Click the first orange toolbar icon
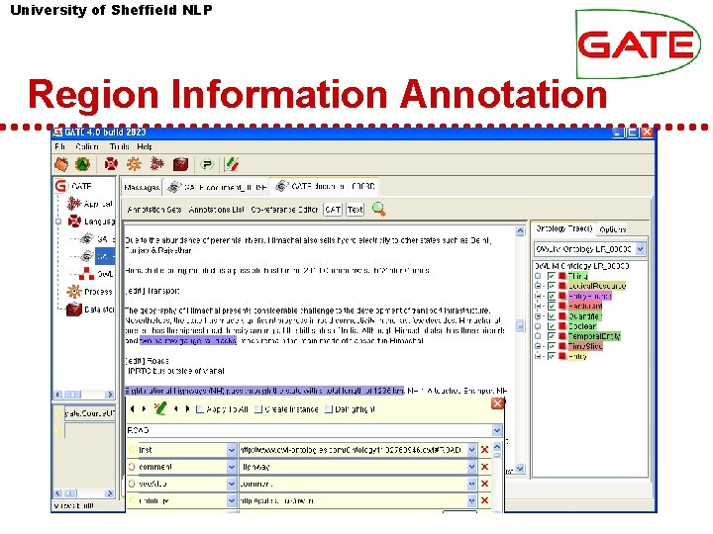This screenshot has height=534, width=713. tap(61, 164)
